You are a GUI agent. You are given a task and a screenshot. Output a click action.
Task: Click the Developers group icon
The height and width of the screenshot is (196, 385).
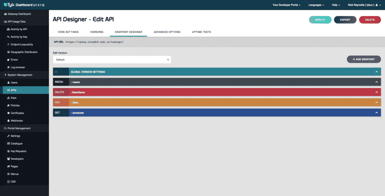(8, 159)
